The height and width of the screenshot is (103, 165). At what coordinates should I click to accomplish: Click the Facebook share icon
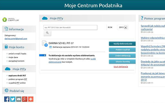pyautogui.click(x=7, y=99)
